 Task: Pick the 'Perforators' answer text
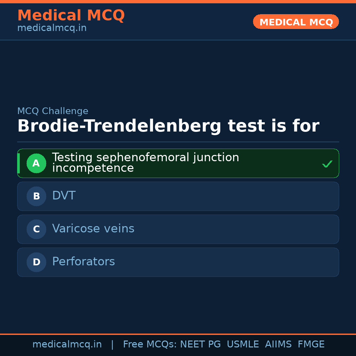(x=83, y=262)
